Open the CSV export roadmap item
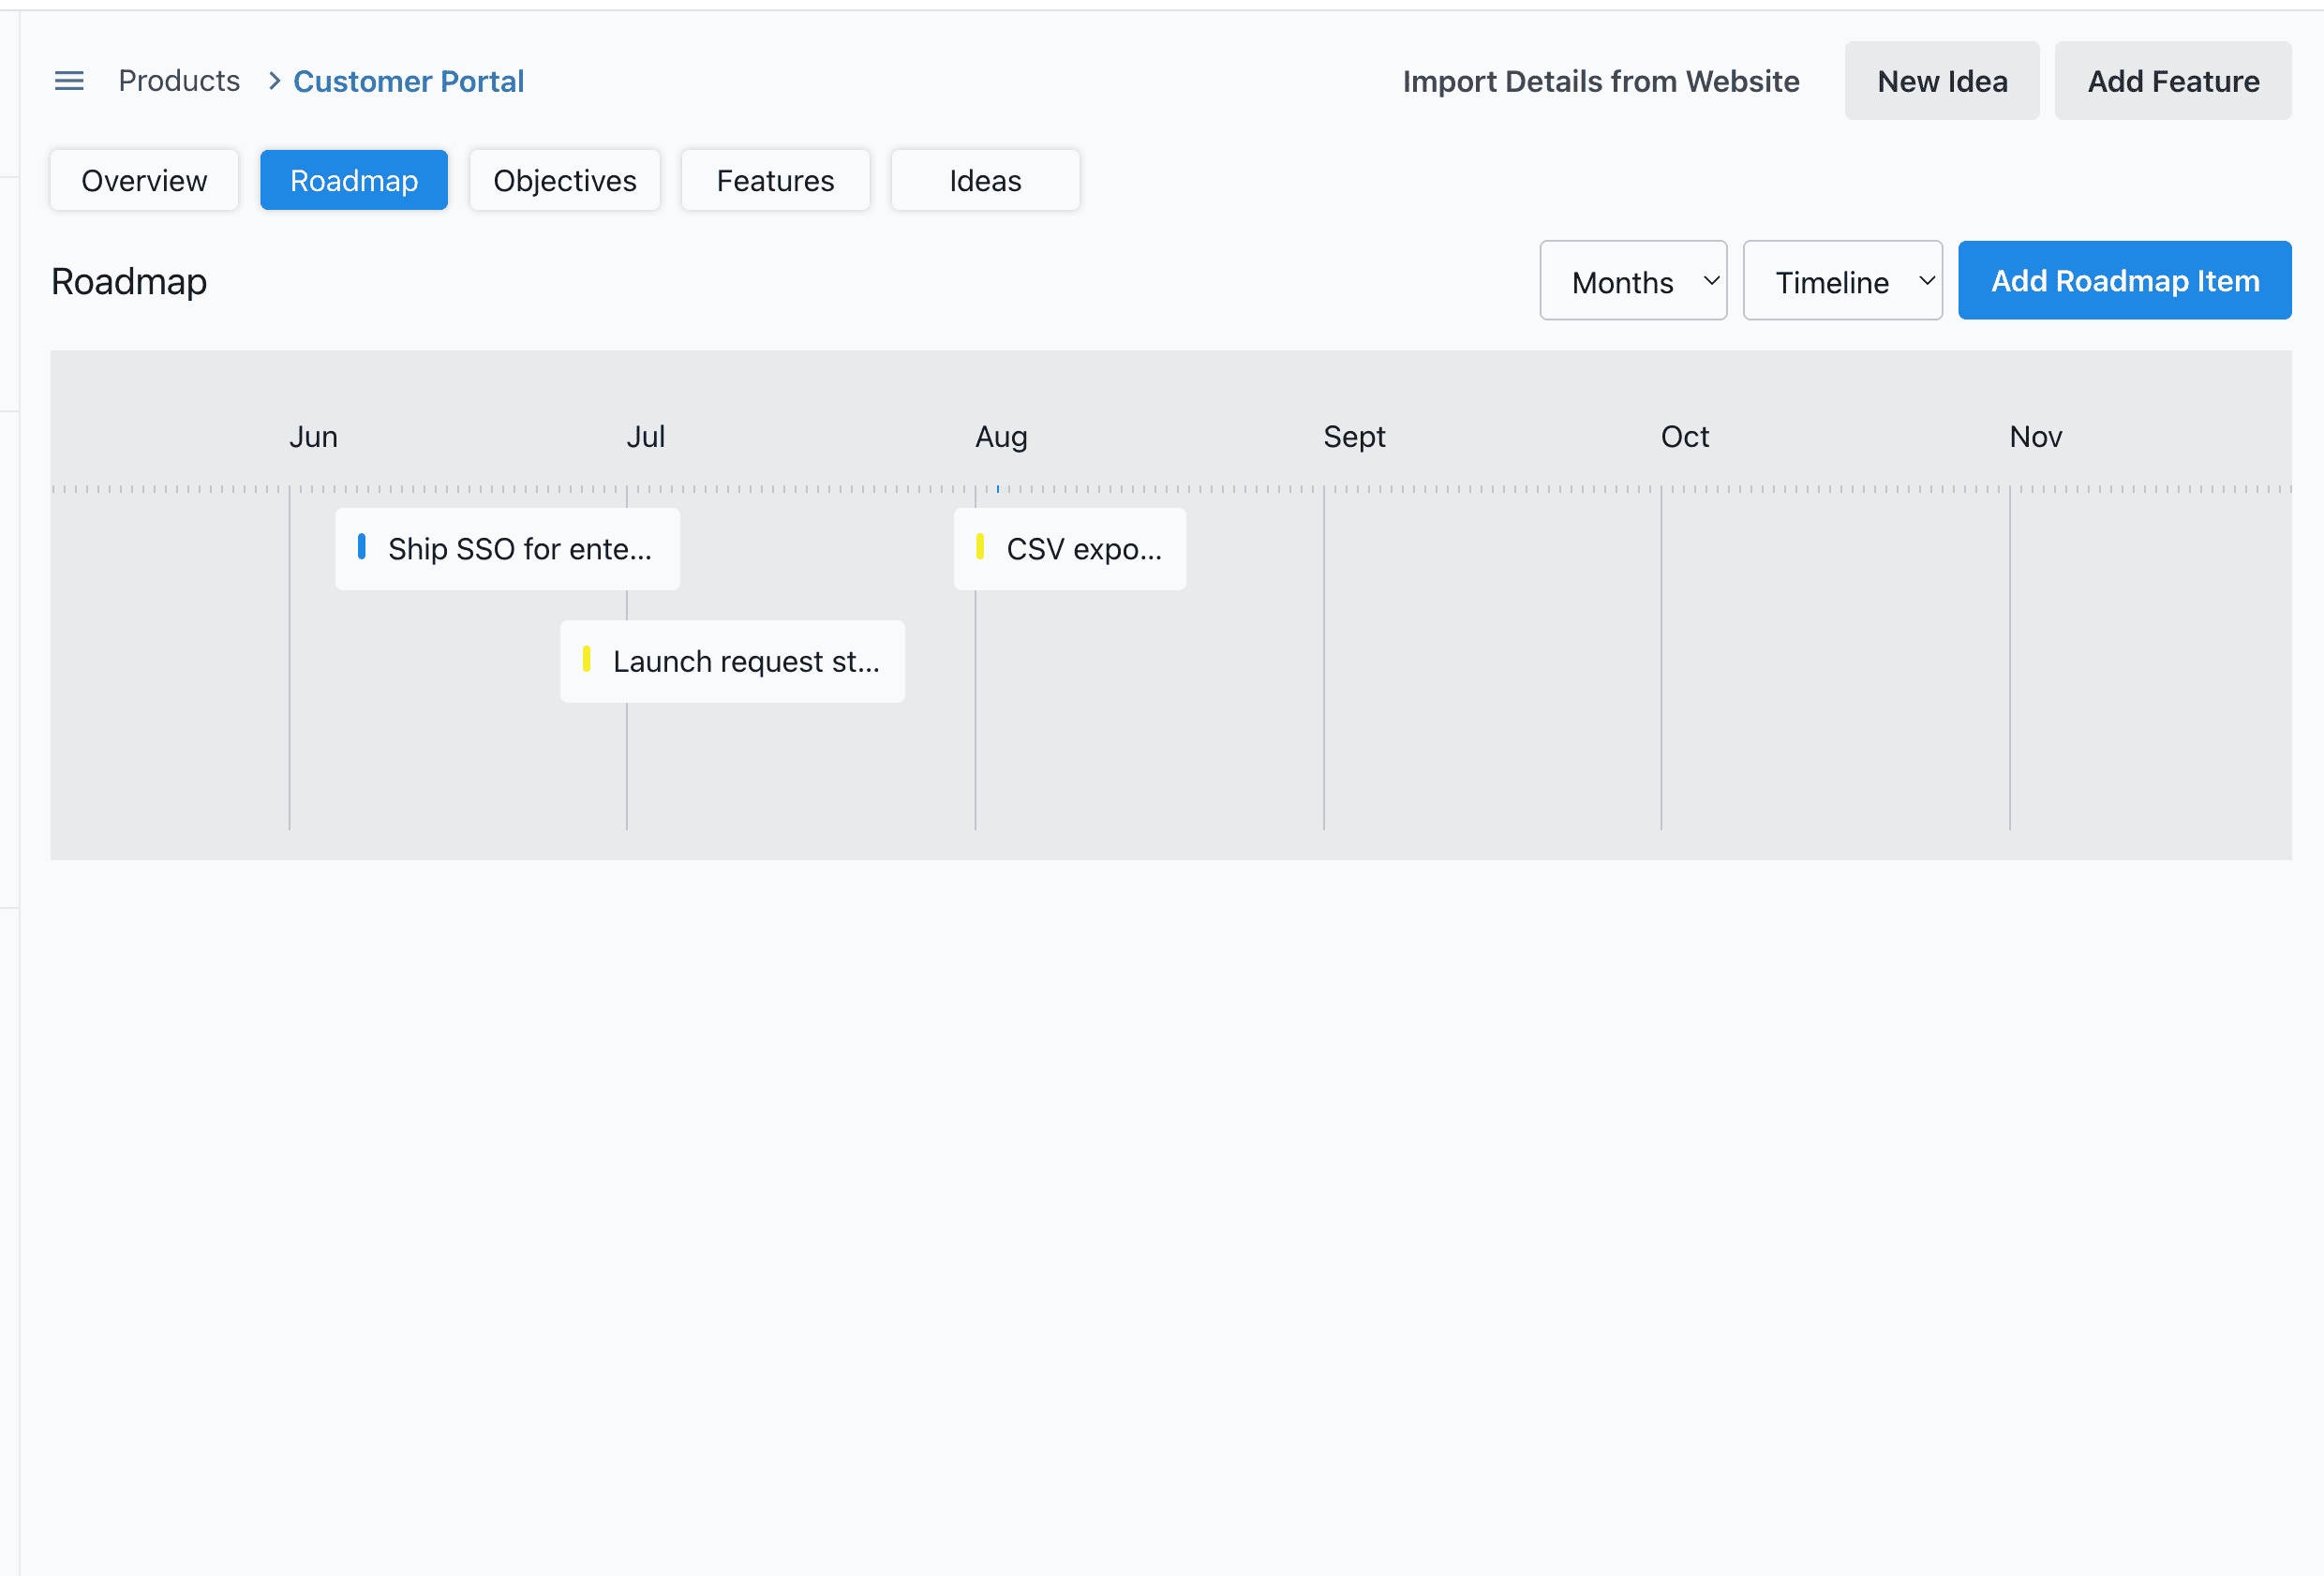 (x=1070, y=549)
